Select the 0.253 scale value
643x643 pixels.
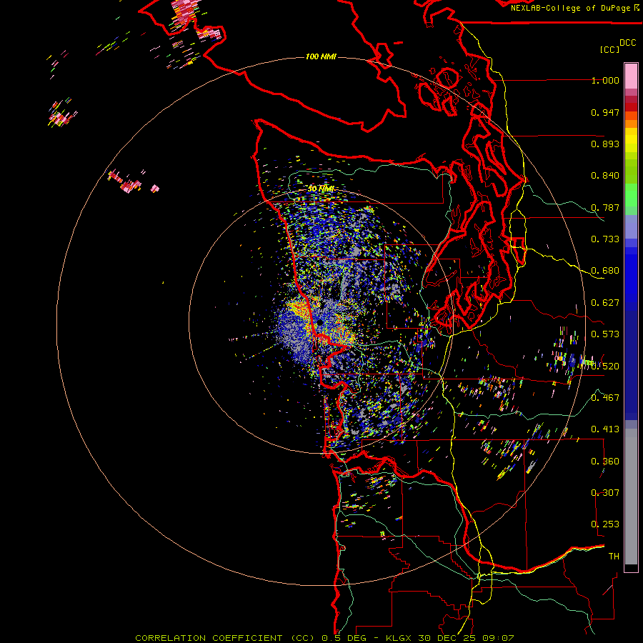pos(605,524)
